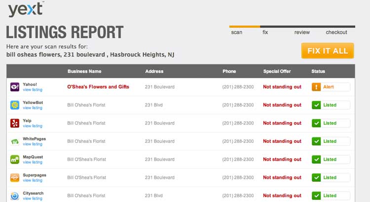Click Not standing out in WhitePages row
This screenshot has height=202, width=370.
[282, 141]
